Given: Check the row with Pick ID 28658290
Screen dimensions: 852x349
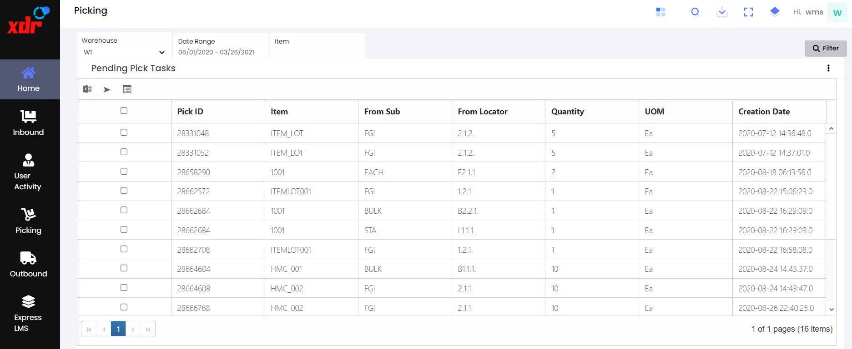Looking at the screenshot, I should tap(124, 172).
